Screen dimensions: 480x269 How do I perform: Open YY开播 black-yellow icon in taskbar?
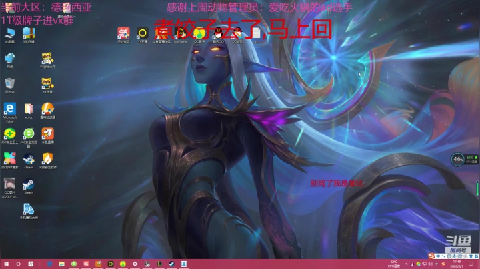click(111, 264)
